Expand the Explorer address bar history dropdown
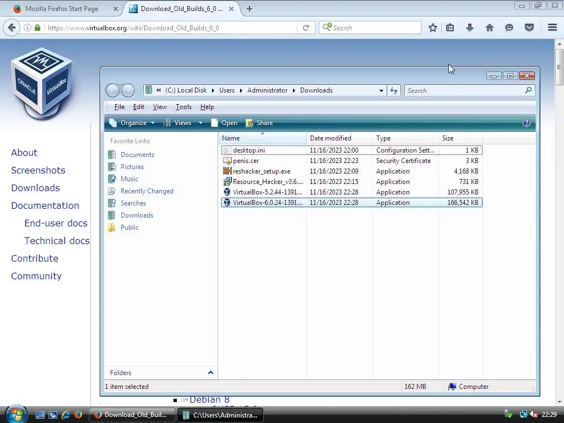The width and height of the screenshot is (564, 423). click(381, 91)
